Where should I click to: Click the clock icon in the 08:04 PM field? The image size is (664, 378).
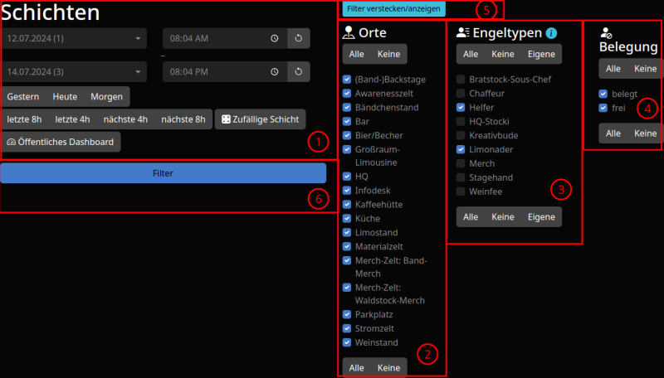(275, 72)
